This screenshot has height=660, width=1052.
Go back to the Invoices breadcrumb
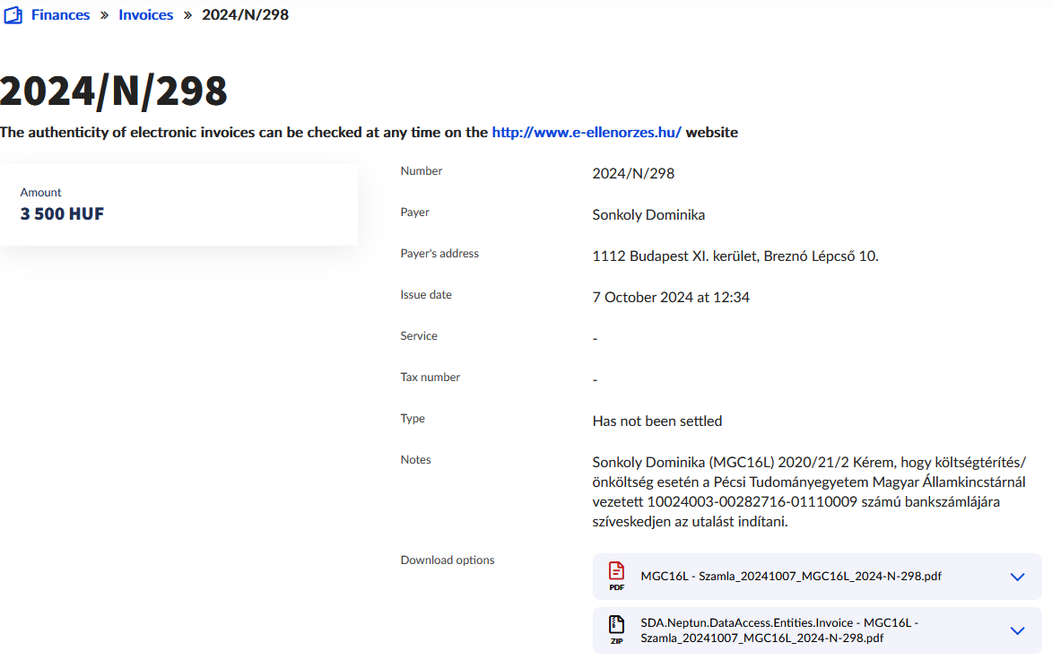[x=145, y=15]
